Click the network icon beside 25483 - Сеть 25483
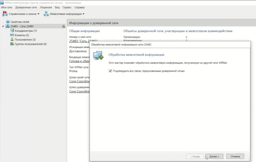Viewport: 256px width, 162px height. (x=8, y=26)
